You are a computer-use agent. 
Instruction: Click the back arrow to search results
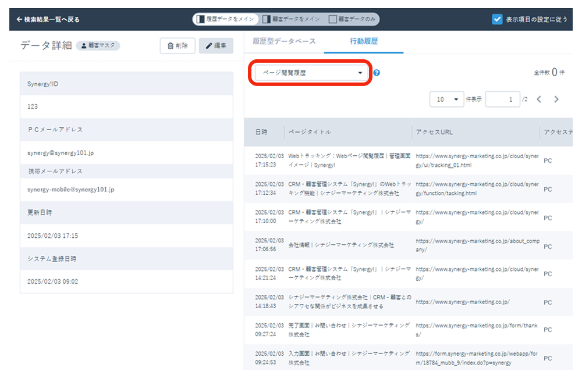tap(20, 19)
